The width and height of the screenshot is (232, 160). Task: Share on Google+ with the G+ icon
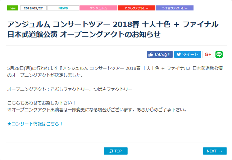pos(208,54)
